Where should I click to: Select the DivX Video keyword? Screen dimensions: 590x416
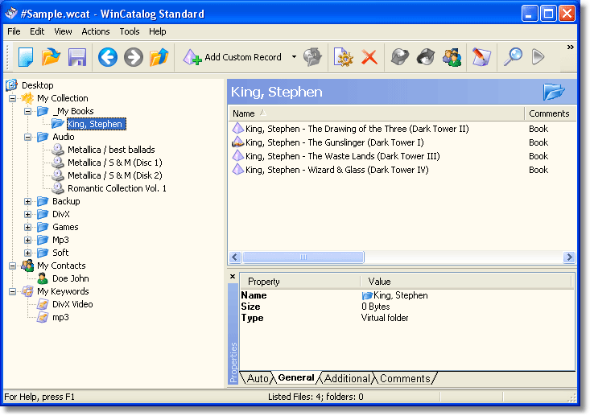pos(72,304)
